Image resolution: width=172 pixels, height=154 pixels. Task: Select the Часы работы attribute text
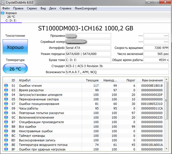tap(28, 108)
